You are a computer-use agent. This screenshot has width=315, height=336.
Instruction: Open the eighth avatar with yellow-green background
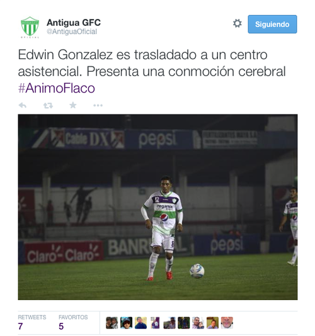[x=213, y=323]
